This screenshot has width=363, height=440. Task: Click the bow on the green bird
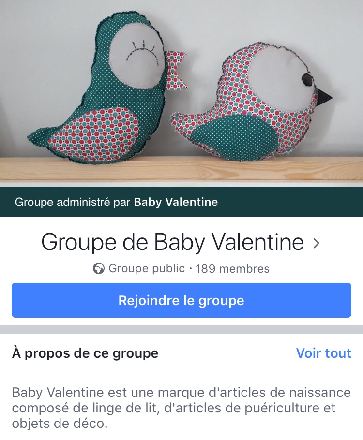[177, 71]
